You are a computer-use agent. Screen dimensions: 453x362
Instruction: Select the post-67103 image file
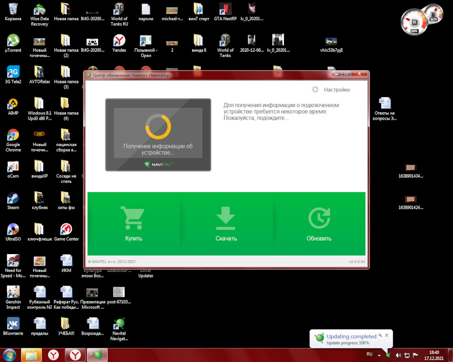click(x=119, y=296)
